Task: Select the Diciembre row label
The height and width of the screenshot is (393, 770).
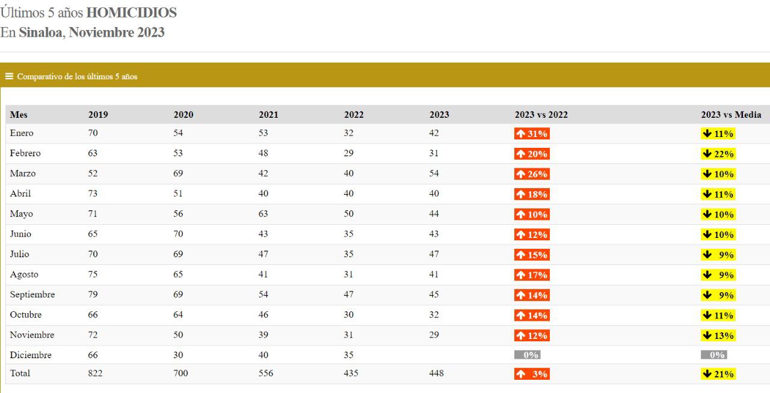Action: pos(31,355)
